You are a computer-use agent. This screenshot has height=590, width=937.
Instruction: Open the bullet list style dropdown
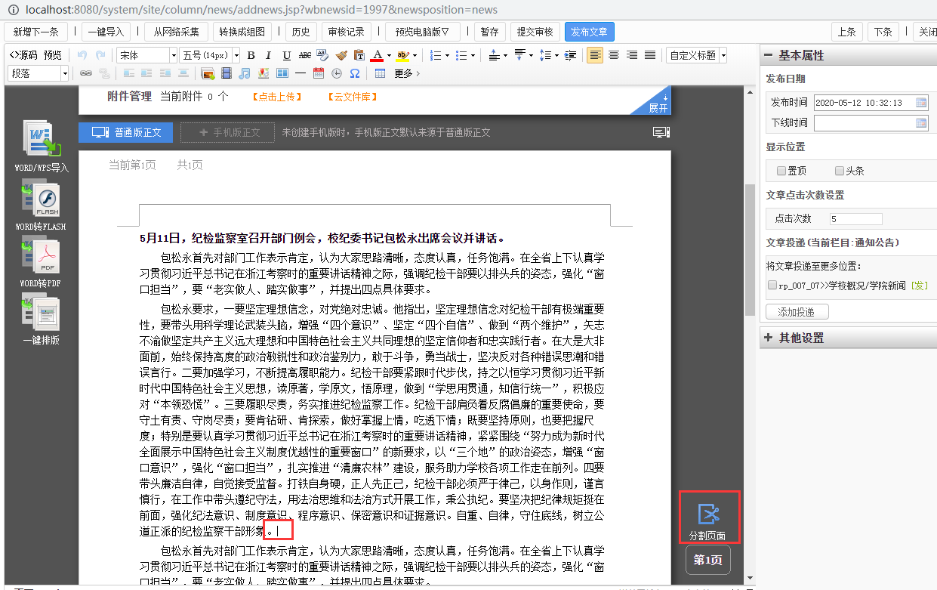point(473,55)
